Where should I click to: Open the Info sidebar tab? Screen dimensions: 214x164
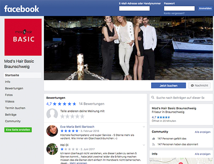8,82
